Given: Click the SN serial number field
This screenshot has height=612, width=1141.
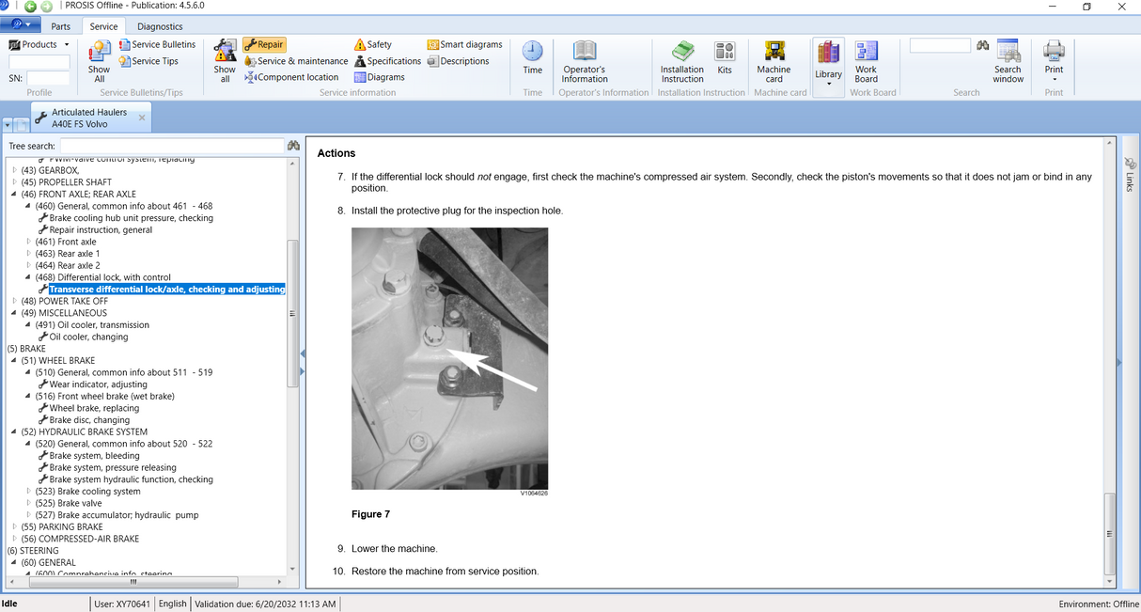Looking at the screenshot, I should point(48,78).
